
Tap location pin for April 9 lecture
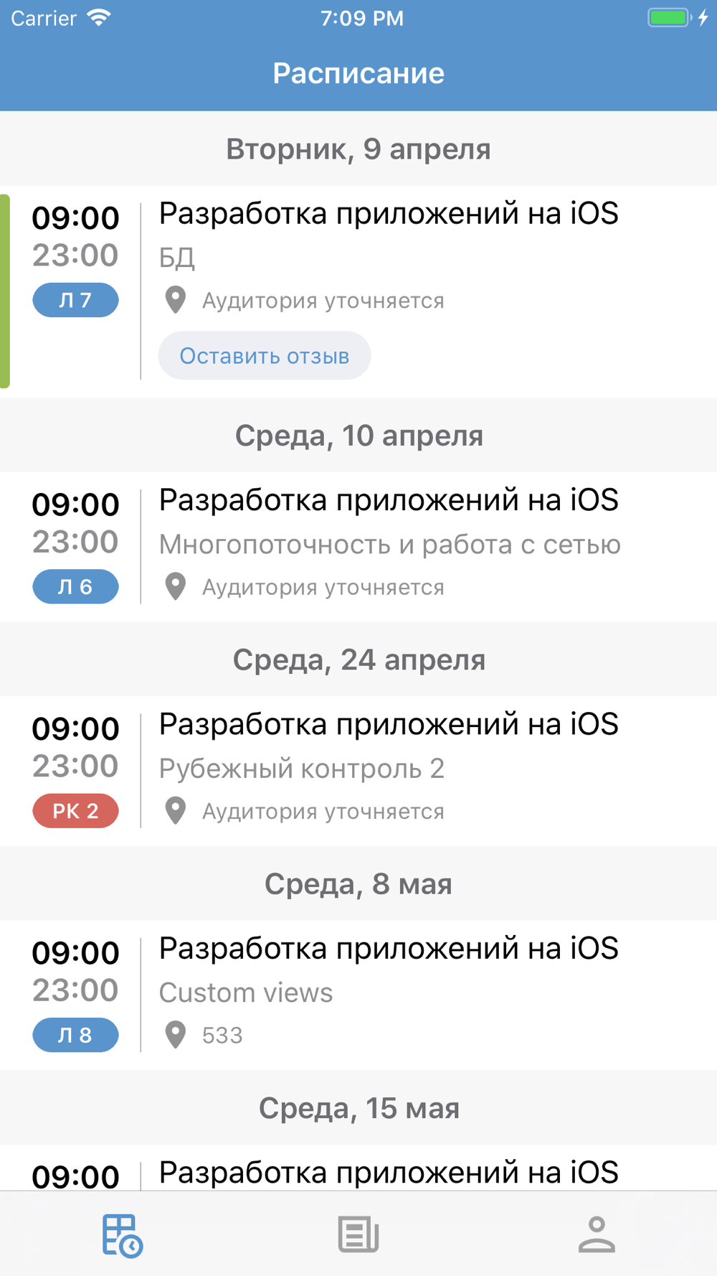176,300
